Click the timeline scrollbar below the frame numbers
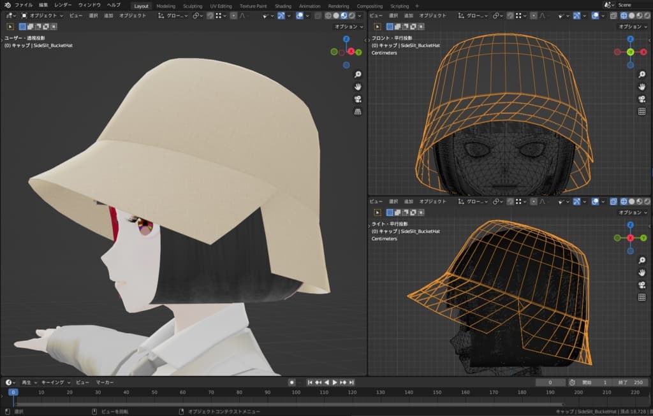Image resolution: width=653 pixels, height=416 pixels. click(x=287, y=404)
